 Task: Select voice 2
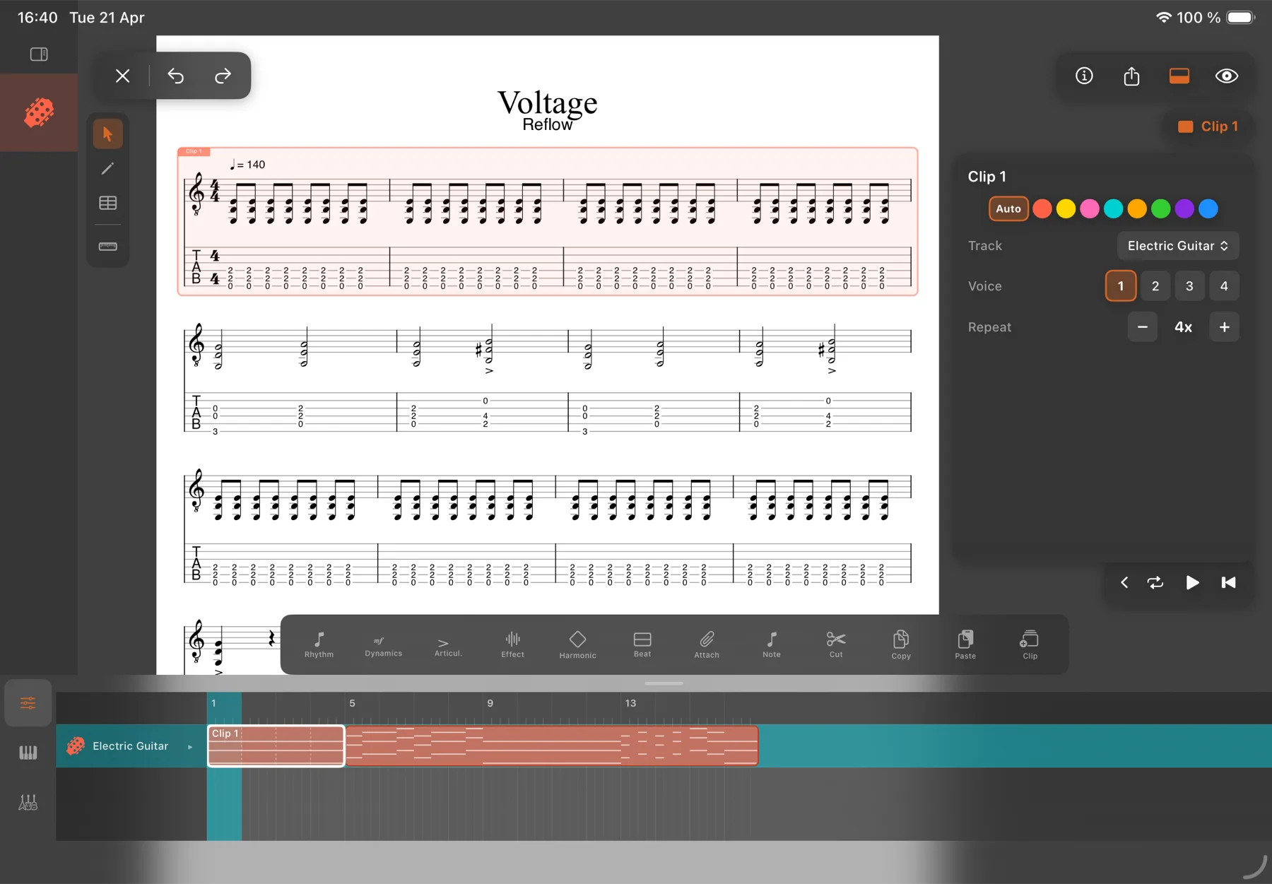(1155, 286)
